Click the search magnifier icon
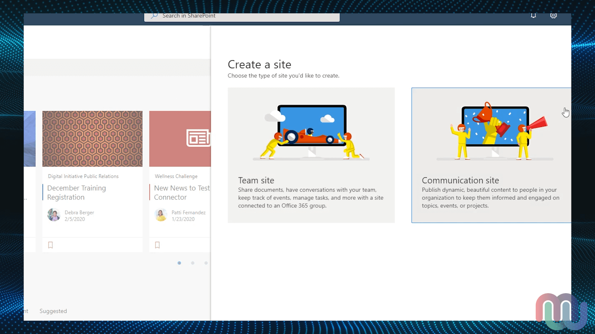 (154, 16)
